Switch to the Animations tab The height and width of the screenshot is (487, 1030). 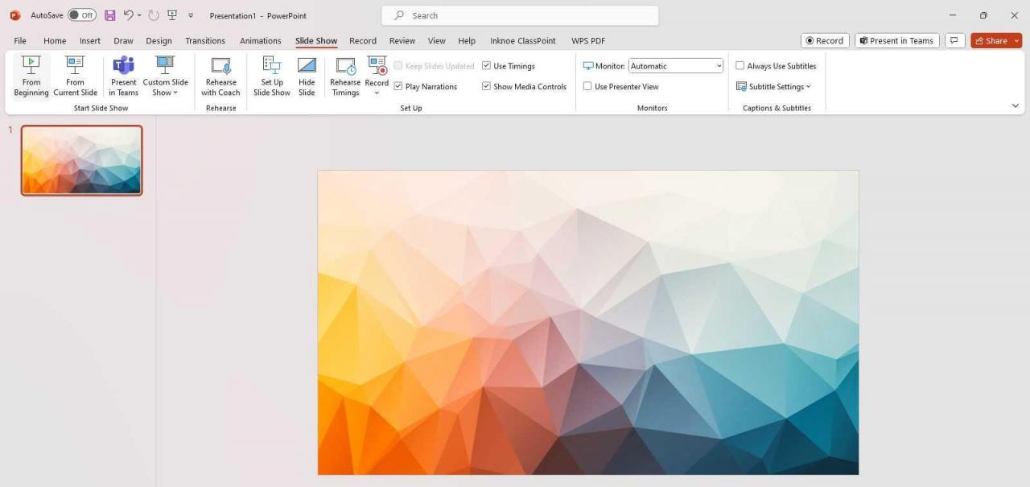260,40
